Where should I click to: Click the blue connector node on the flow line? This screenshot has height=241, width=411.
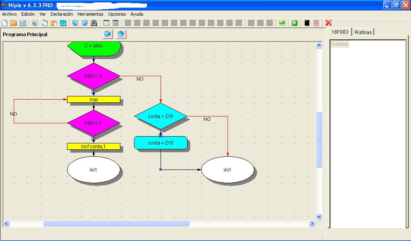(161, 170)
